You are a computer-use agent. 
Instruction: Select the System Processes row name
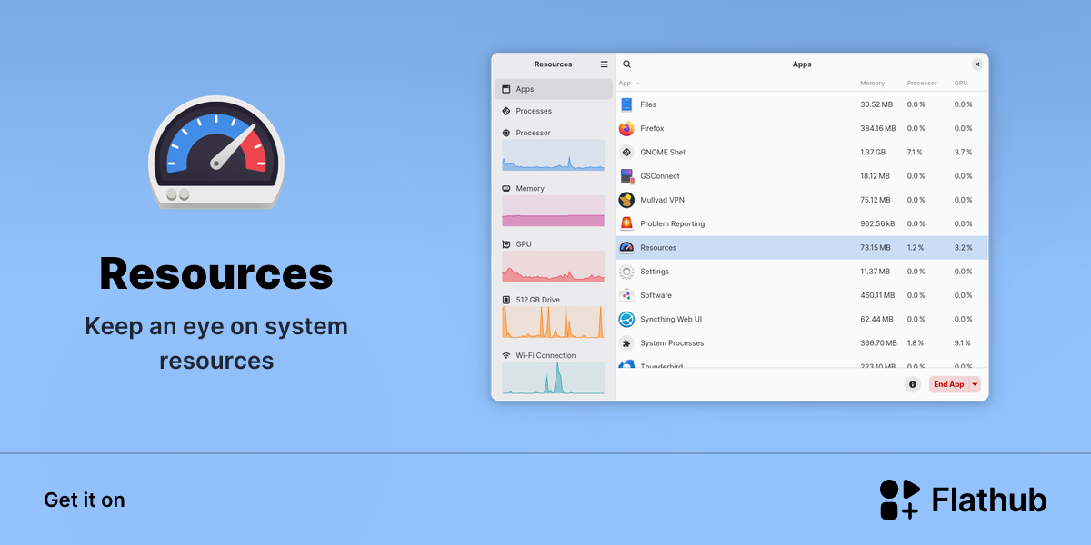pos(672,343)
